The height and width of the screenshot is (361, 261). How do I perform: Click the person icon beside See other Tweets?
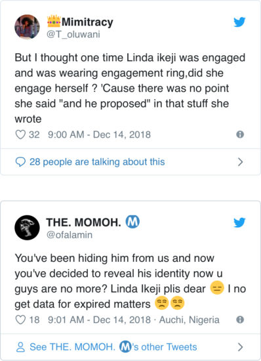coord(20,347)
